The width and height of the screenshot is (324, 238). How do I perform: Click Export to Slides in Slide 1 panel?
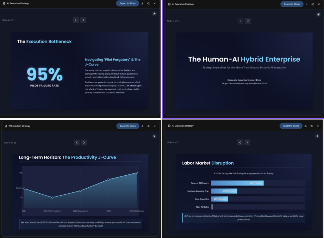(x=292, y=4)
